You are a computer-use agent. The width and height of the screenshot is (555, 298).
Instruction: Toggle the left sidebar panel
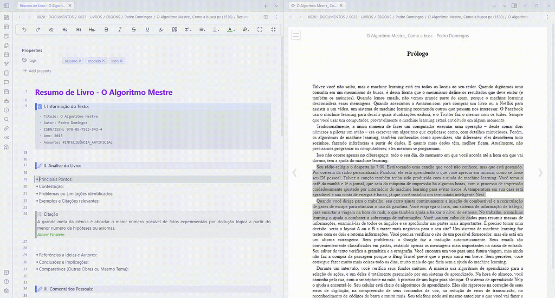coord(7,6)
